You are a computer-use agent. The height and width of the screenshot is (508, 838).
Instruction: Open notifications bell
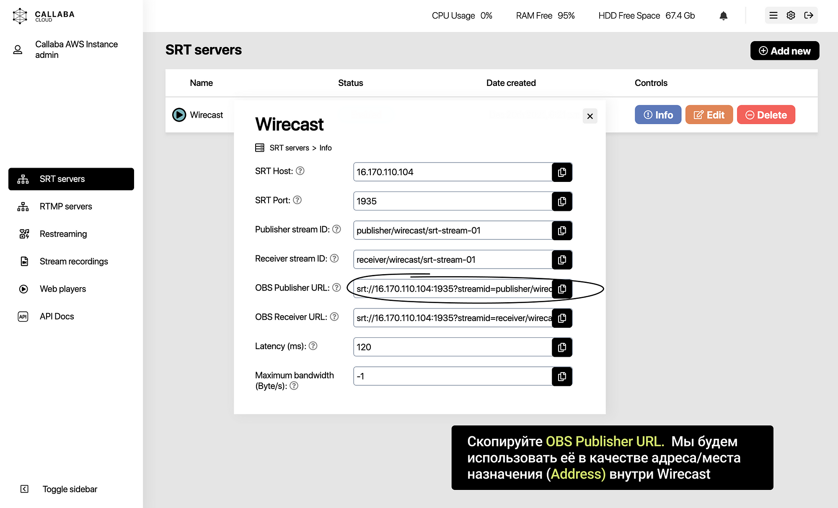[x=723, y=16]
